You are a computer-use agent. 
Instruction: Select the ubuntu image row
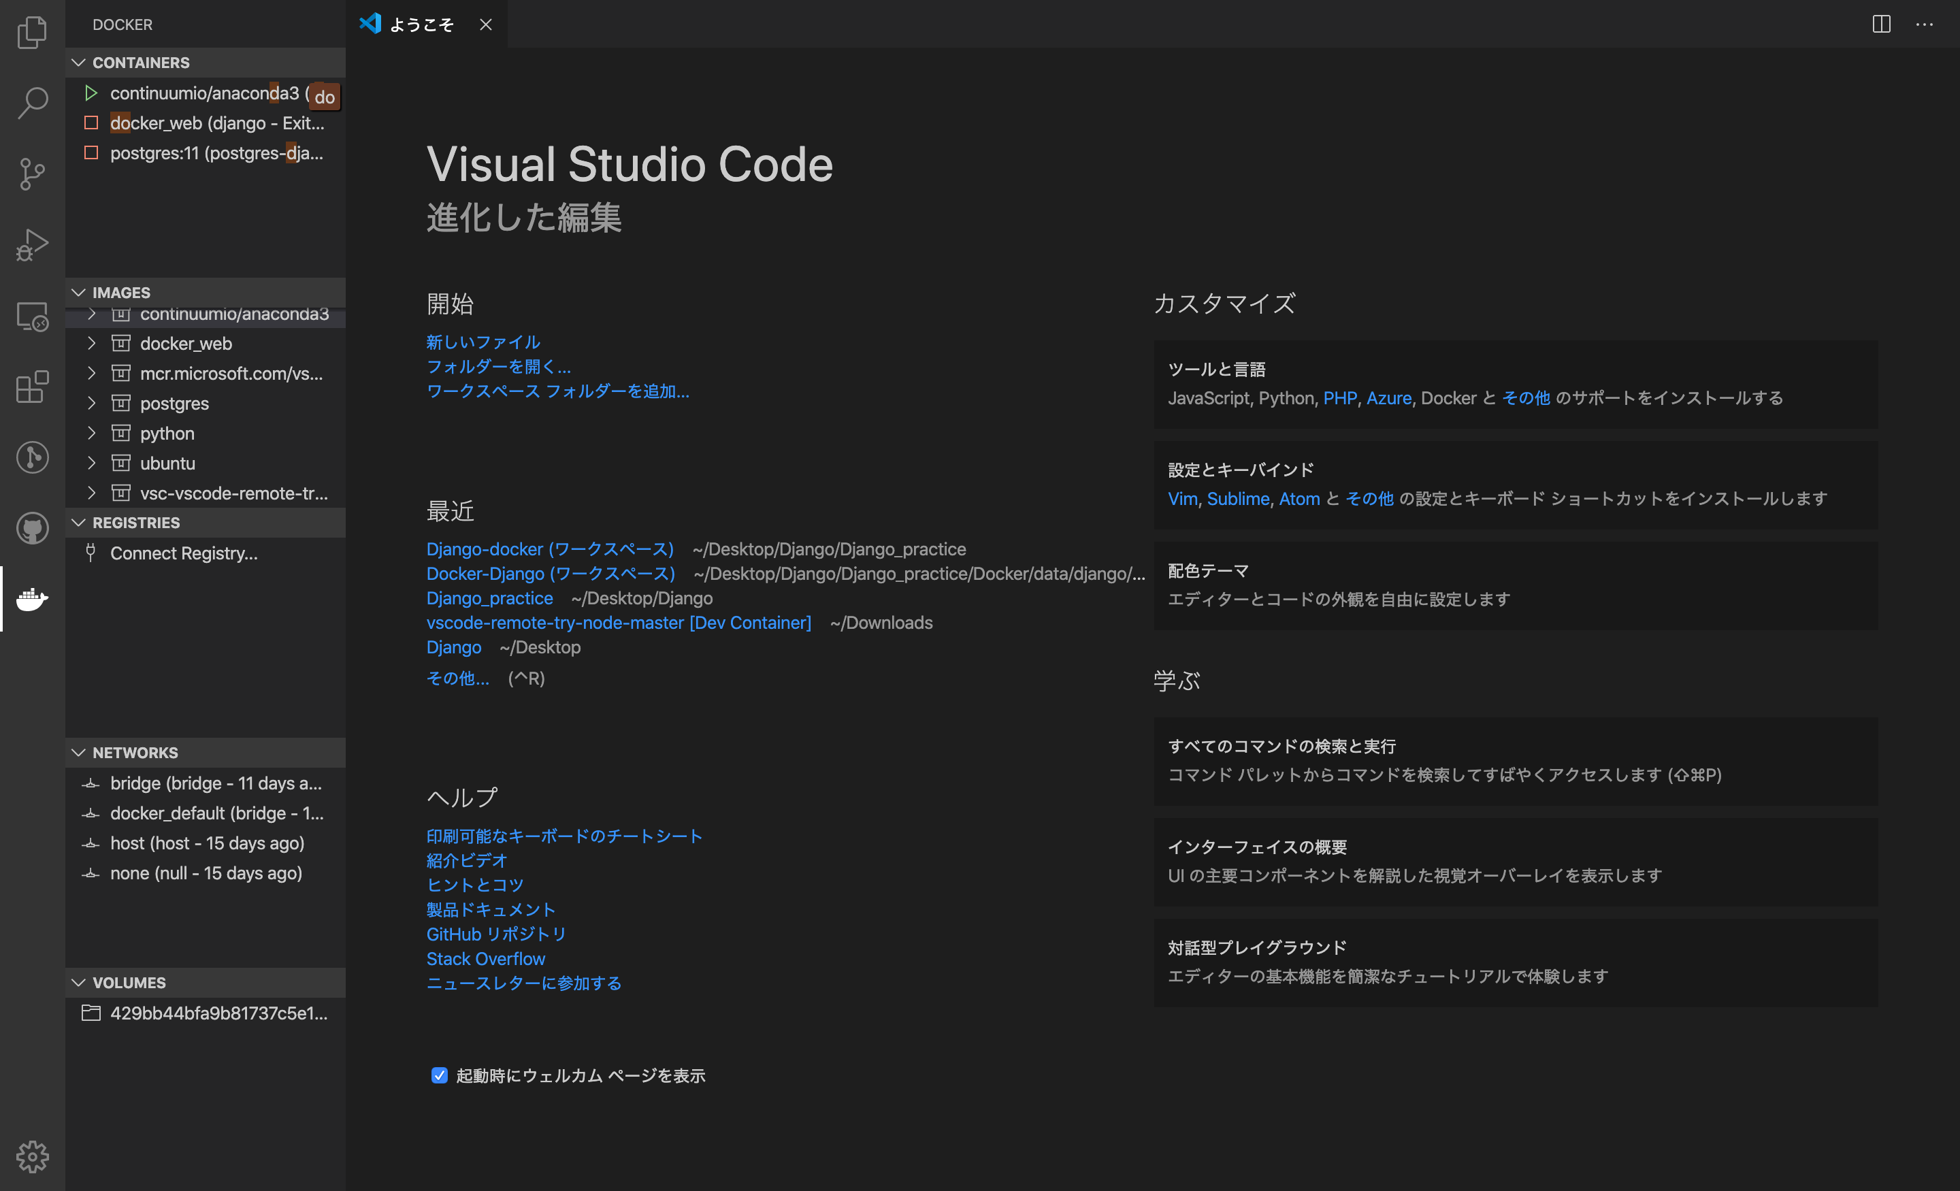[206, 463]
